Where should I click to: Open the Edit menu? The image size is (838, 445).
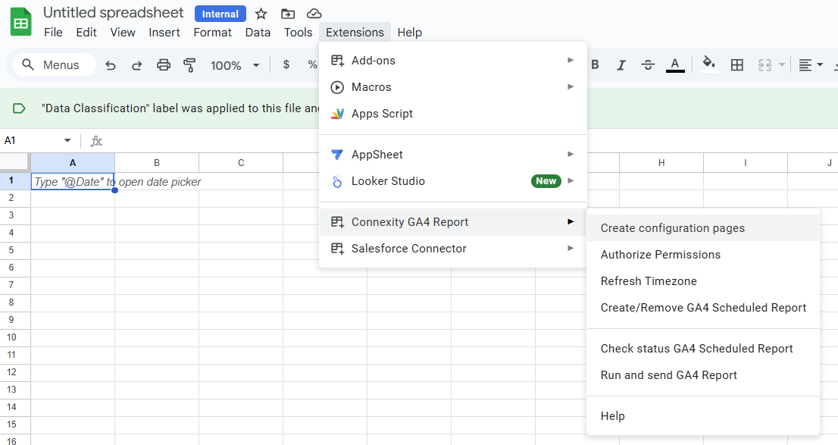click(x=86, y=33)
